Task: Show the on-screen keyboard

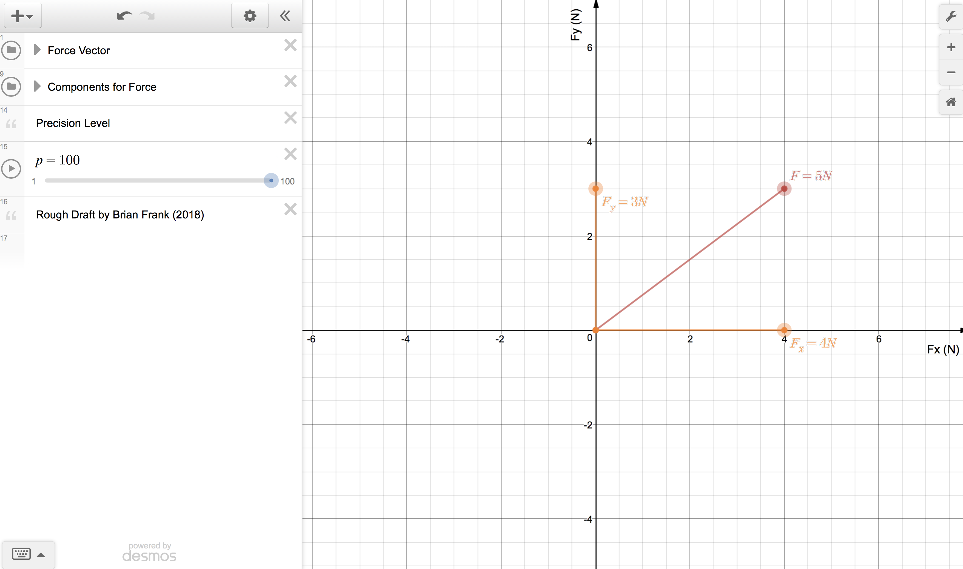Action: (x=21, y=554)
